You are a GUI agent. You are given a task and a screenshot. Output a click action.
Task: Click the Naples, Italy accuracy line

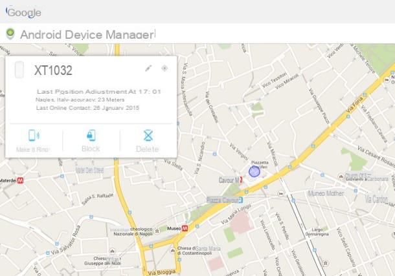(80, 100)
